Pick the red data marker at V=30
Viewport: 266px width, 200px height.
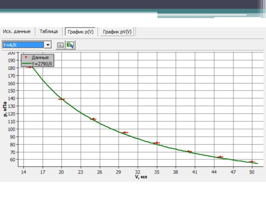[125, 133]
